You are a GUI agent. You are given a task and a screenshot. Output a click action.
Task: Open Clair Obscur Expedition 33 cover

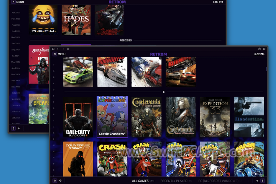pyautogui.click(x=215, y=117)
